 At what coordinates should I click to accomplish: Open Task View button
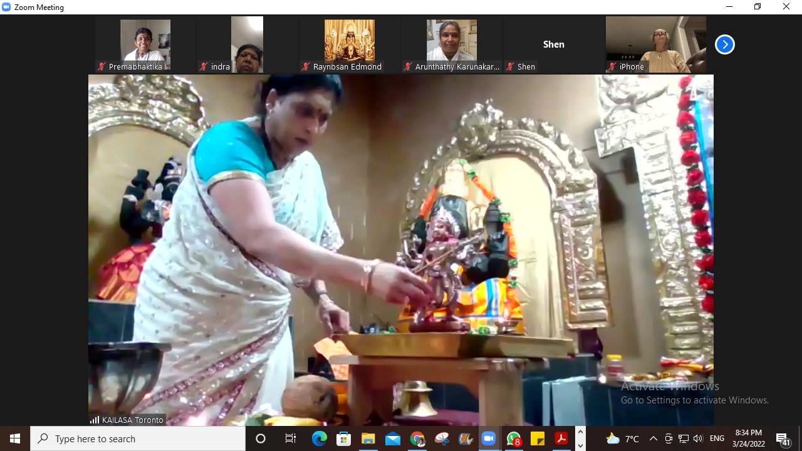coord(290,438)
